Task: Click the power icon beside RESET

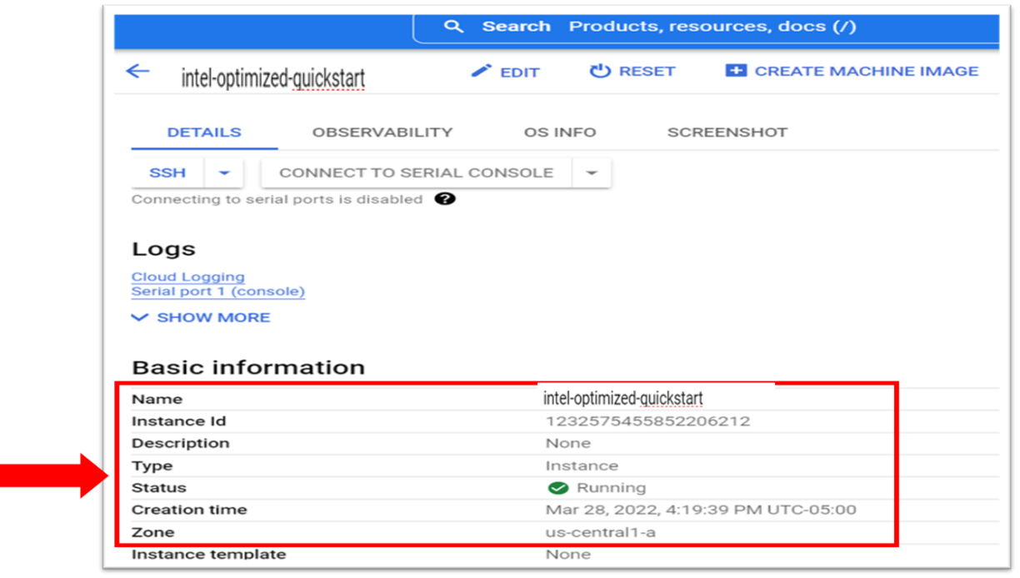Action: pos(600,72)
